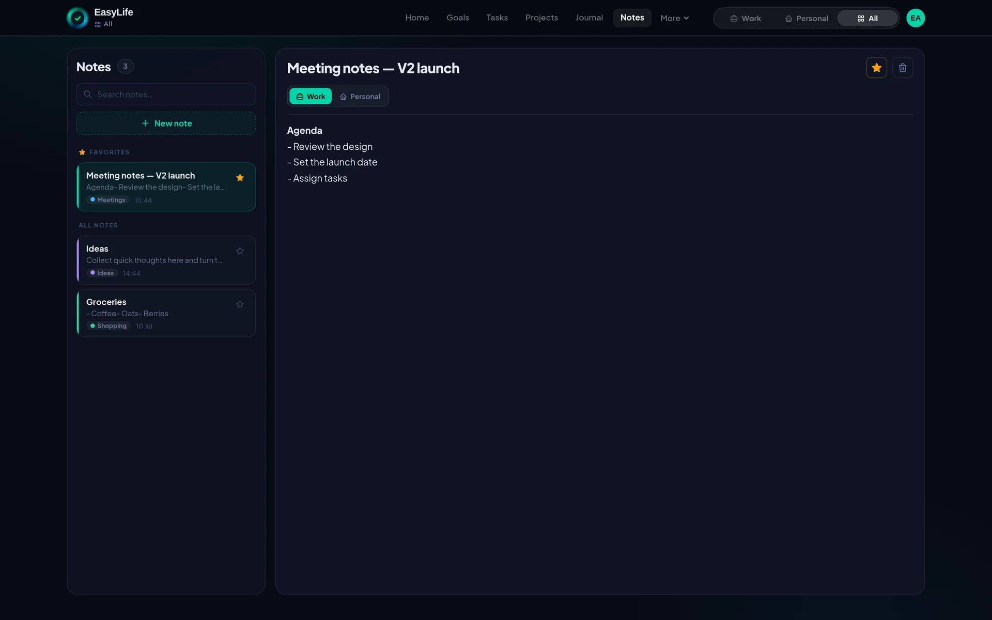Create a note with New note button
992x620 pixels.
(166, 123)
